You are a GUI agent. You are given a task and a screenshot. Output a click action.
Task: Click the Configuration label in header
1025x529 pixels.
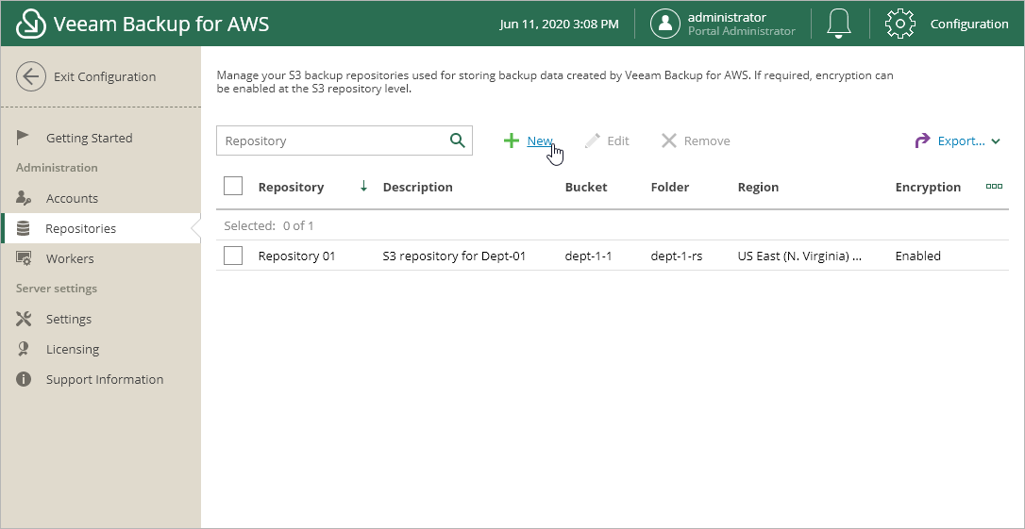pyautogui.click(x=969, y=24)
